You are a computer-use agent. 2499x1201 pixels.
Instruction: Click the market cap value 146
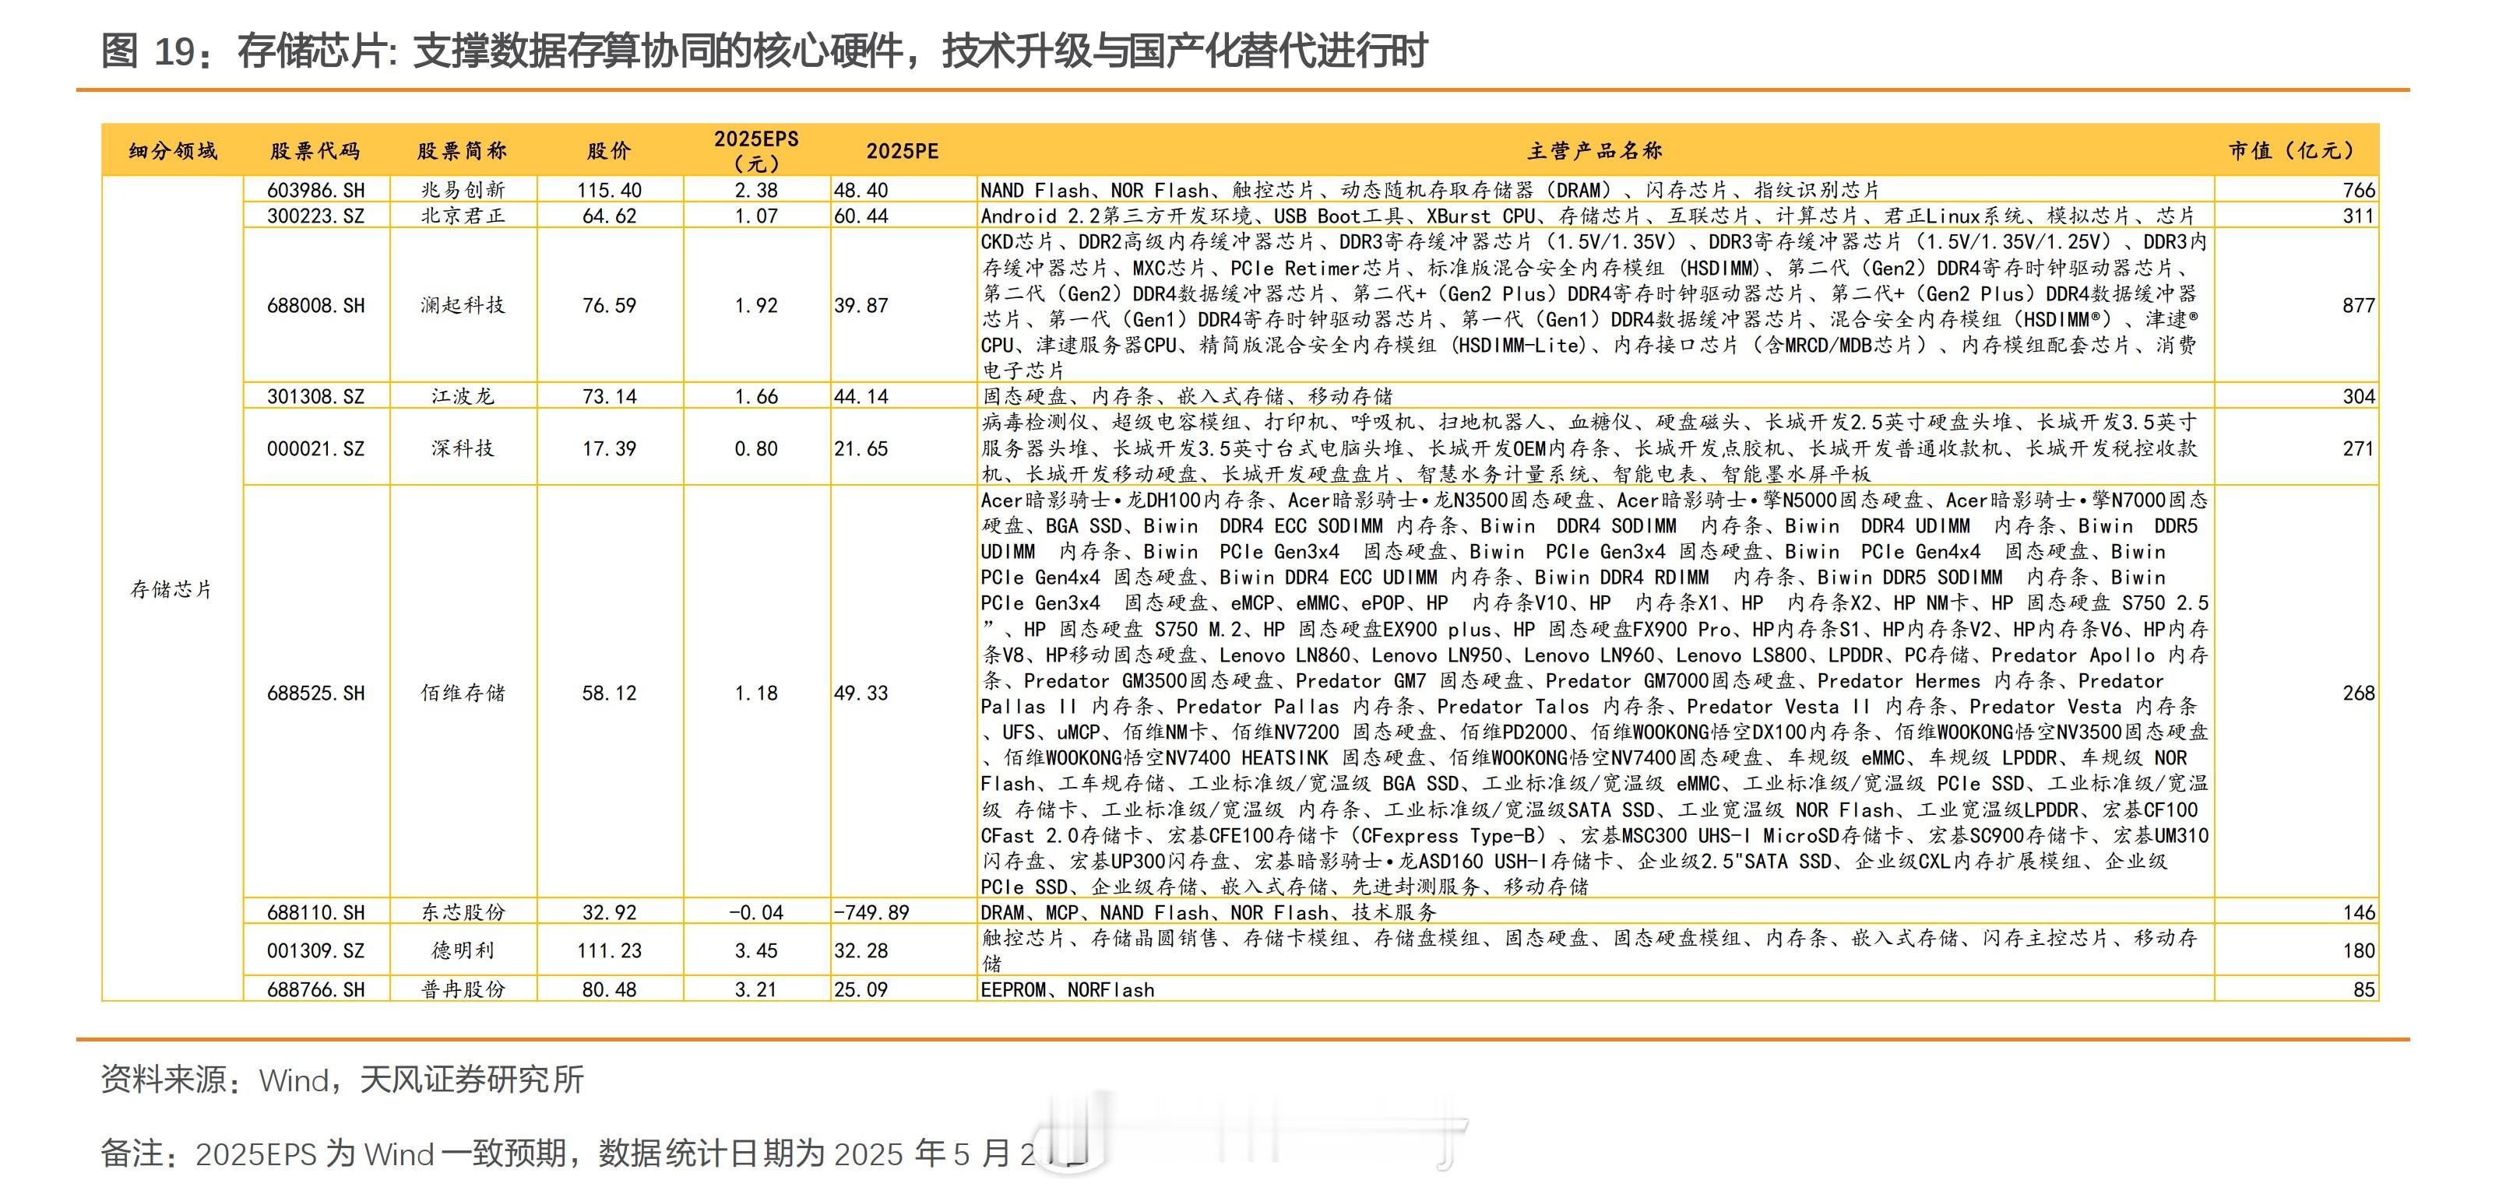(2358, 912)
